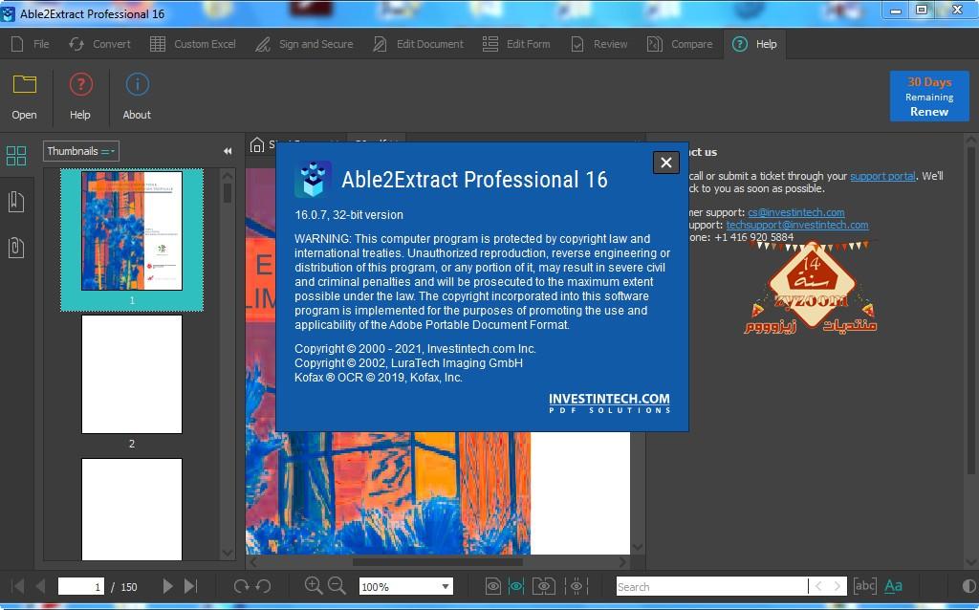Close the About dialog with X
This screenshot has height=610, width=979.
pyautogui.click(x=666, y=163)
